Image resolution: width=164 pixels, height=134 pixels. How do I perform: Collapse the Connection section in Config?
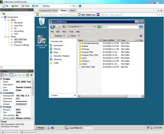[x=1, y=93]
